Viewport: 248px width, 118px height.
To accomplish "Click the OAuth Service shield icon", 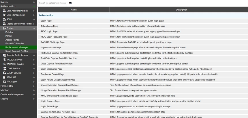I will 4,73.
